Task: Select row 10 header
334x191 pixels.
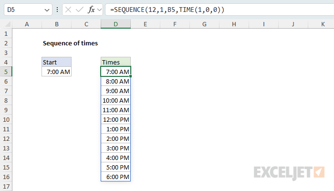Action: tap(6, 119)
